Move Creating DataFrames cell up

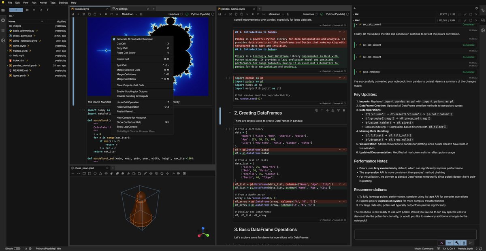(322, 110)
